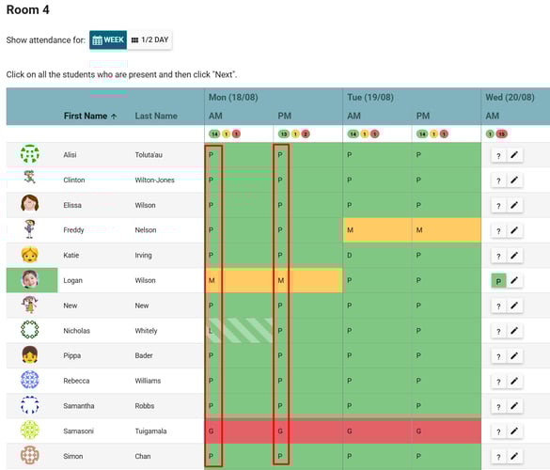
Task: Click Nicholas's striped Monday AM late cell
Action: coord(239,330)
